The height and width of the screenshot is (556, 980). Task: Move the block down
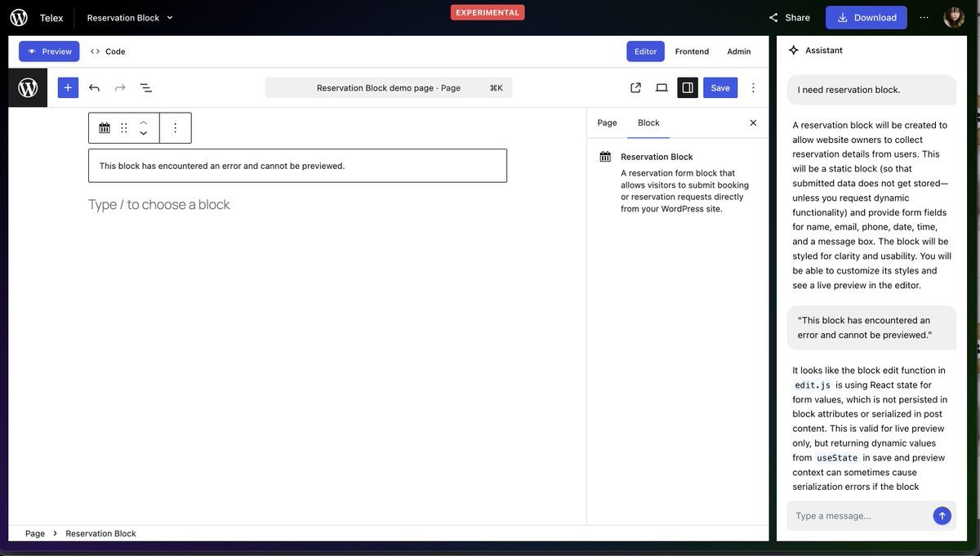[x=144, y=133]
